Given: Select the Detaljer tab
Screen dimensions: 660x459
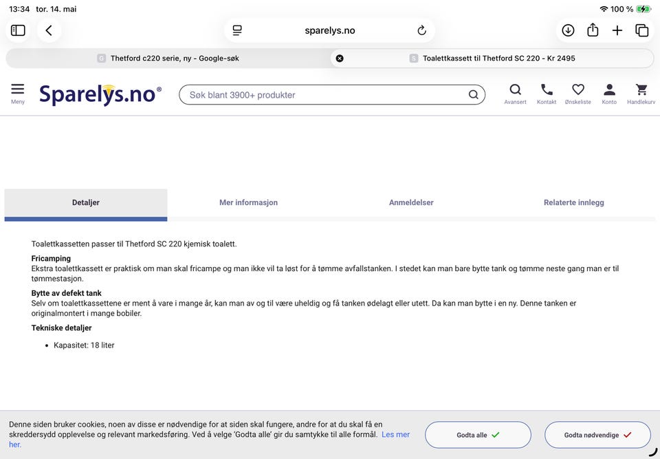Looking at the screenshot, I should click(86, 204).
